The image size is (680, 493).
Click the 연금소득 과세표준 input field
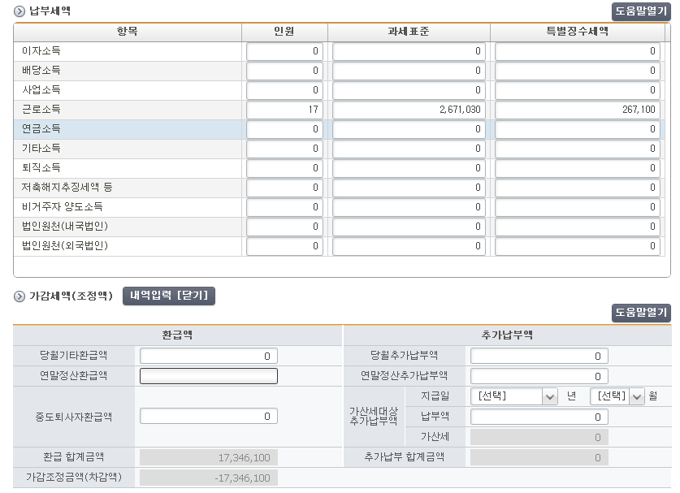click(409, 129)
